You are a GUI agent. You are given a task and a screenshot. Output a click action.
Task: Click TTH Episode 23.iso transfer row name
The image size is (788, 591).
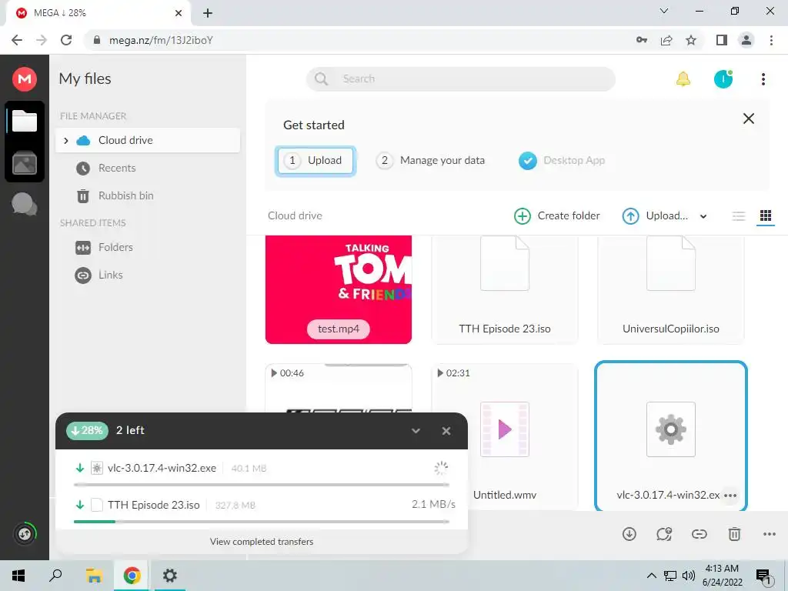154,505
